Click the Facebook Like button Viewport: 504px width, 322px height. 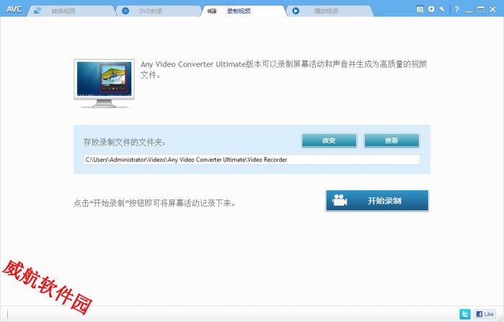tap(484, 314)
